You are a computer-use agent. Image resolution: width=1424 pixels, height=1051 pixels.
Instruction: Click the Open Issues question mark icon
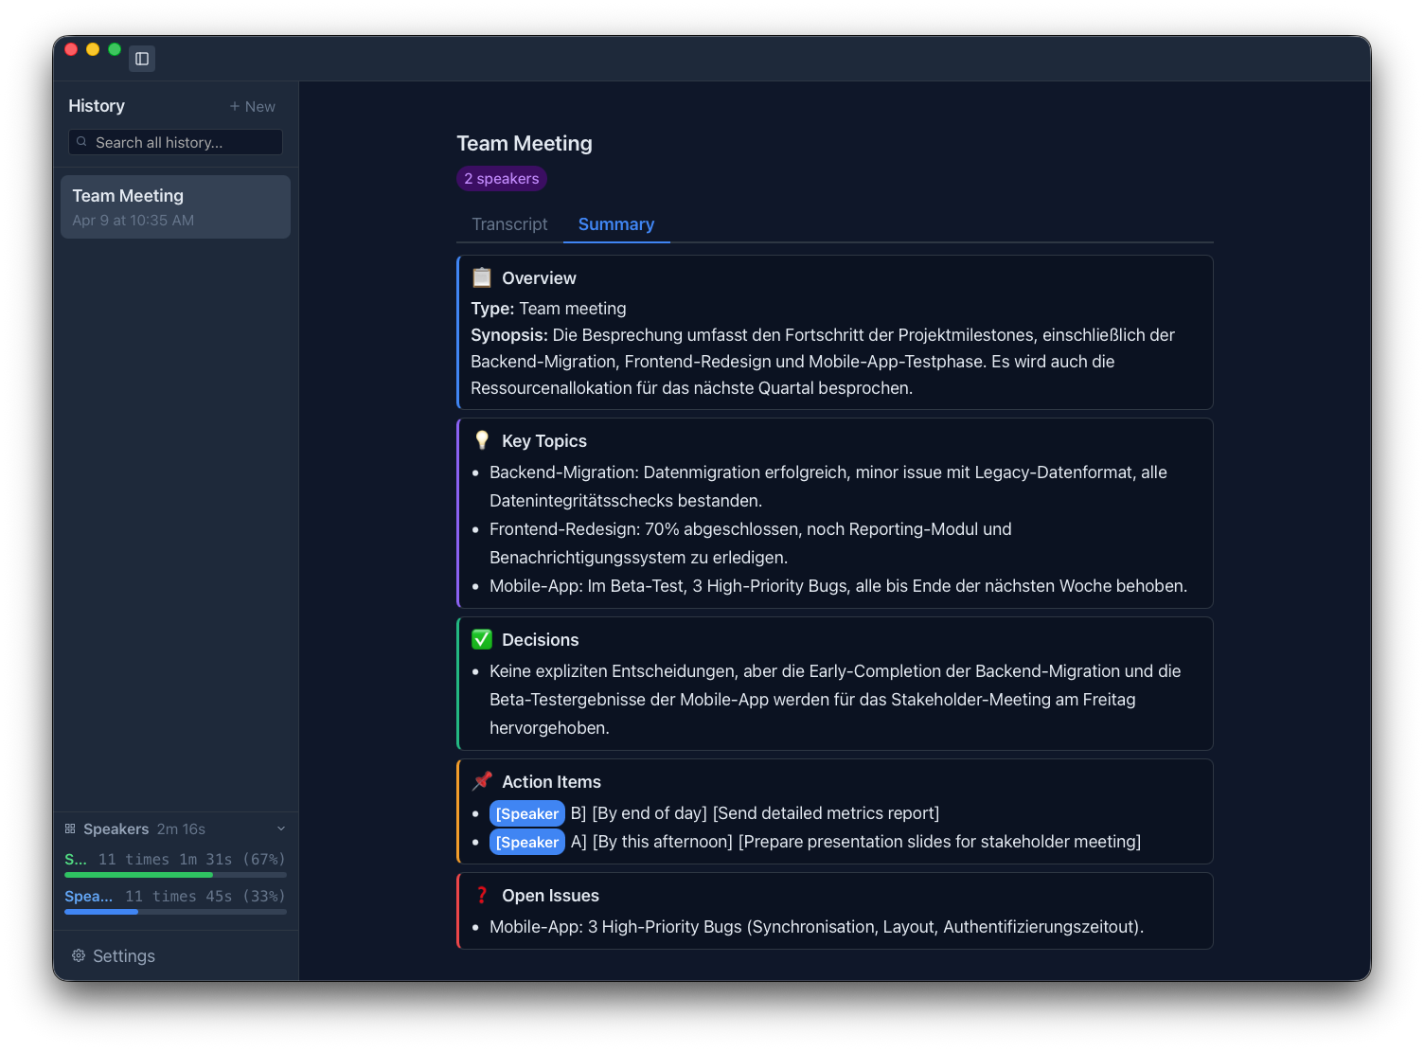click(482, 895)
